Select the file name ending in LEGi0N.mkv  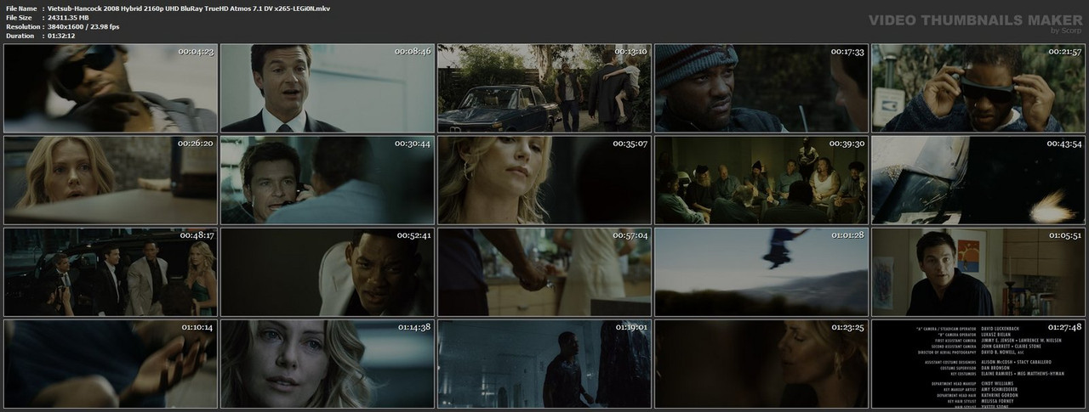189,8
